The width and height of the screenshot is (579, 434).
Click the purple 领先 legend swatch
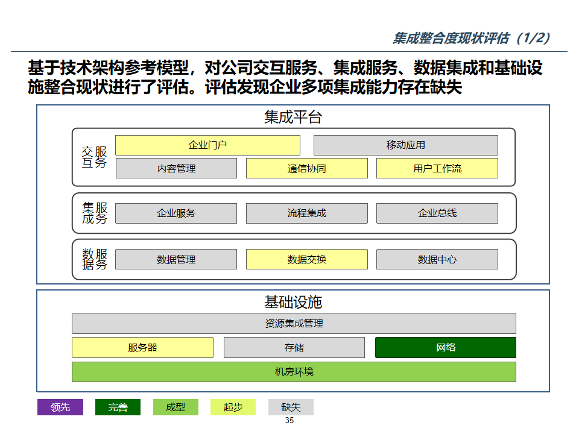pyautogui.click(x=60, y=407)
